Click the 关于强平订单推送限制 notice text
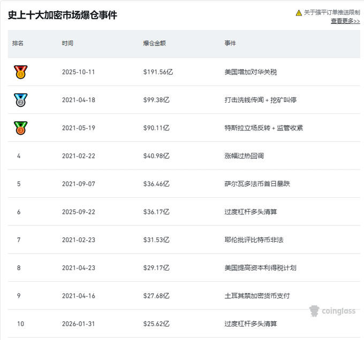The width and height of the screenshot is (364, 340). pos(332,13)
